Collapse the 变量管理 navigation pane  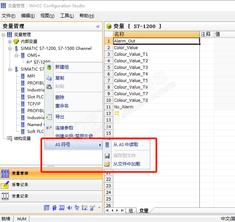coord(98,27)
